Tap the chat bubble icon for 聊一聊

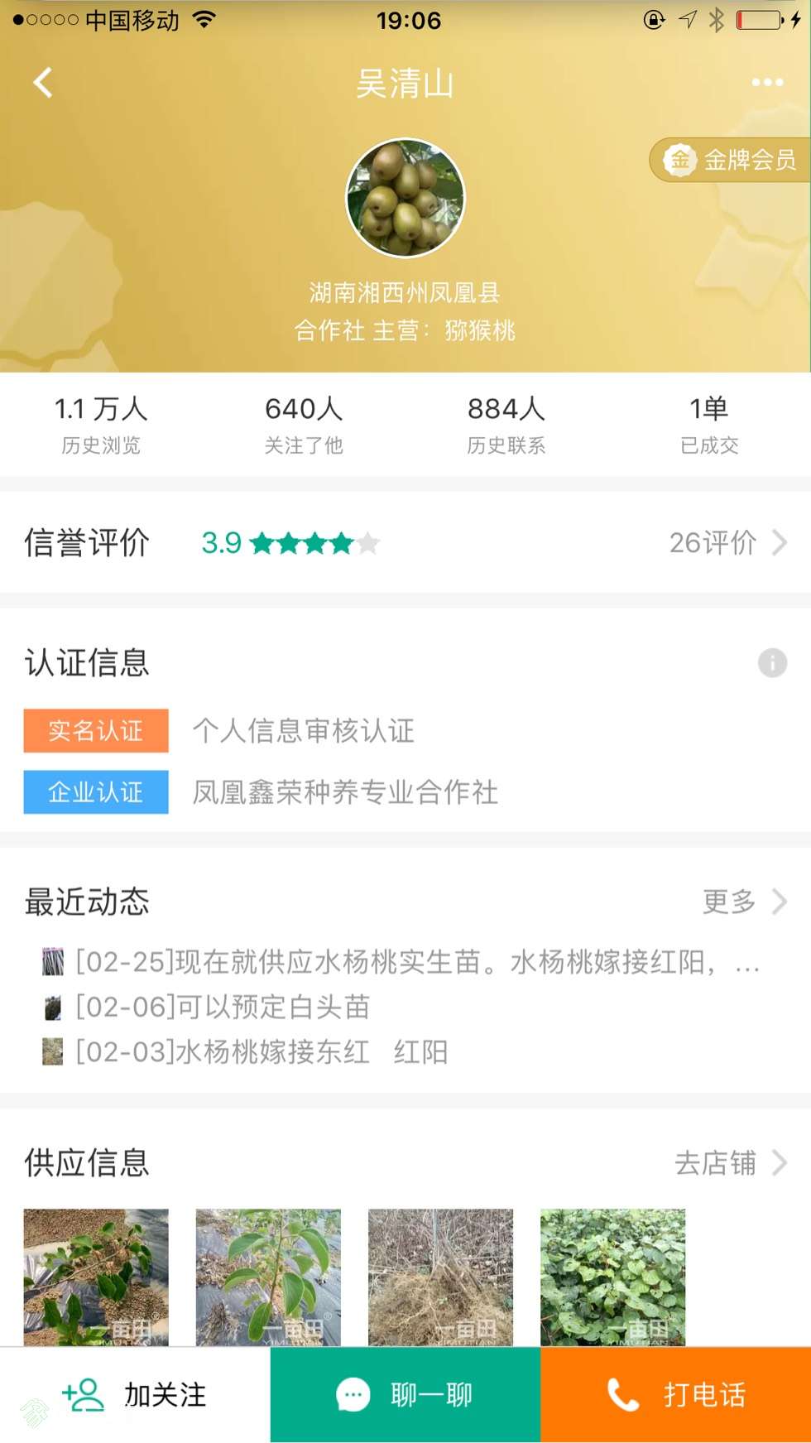(353, 1395)
